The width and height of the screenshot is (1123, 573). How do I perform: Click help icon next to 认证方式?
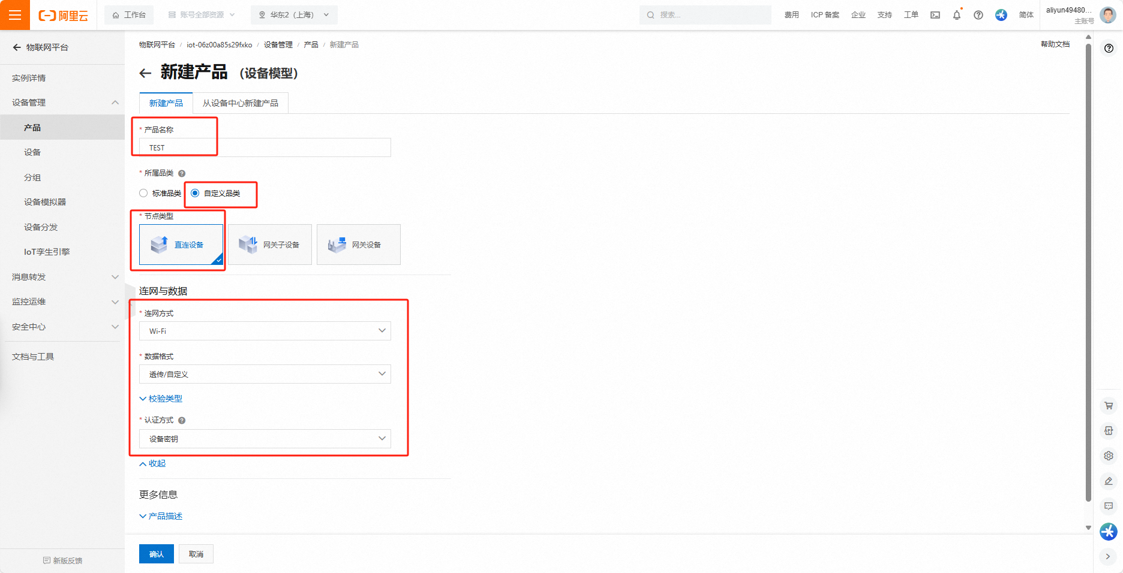click(182, 420)
